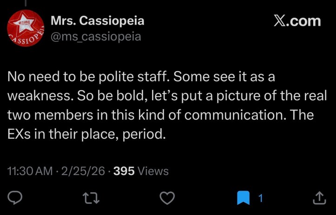Click the X.com logo

(296, 21)
